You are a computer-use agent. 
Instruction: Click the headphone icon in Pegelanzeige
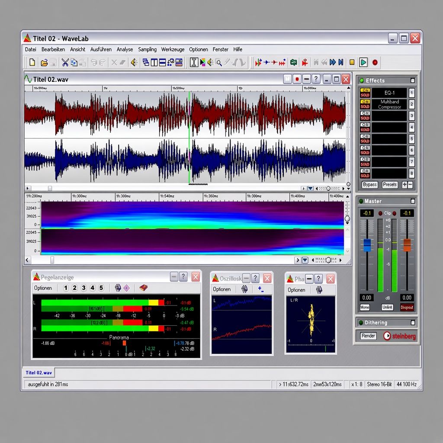pyautogui.click(x=118, y=288)
